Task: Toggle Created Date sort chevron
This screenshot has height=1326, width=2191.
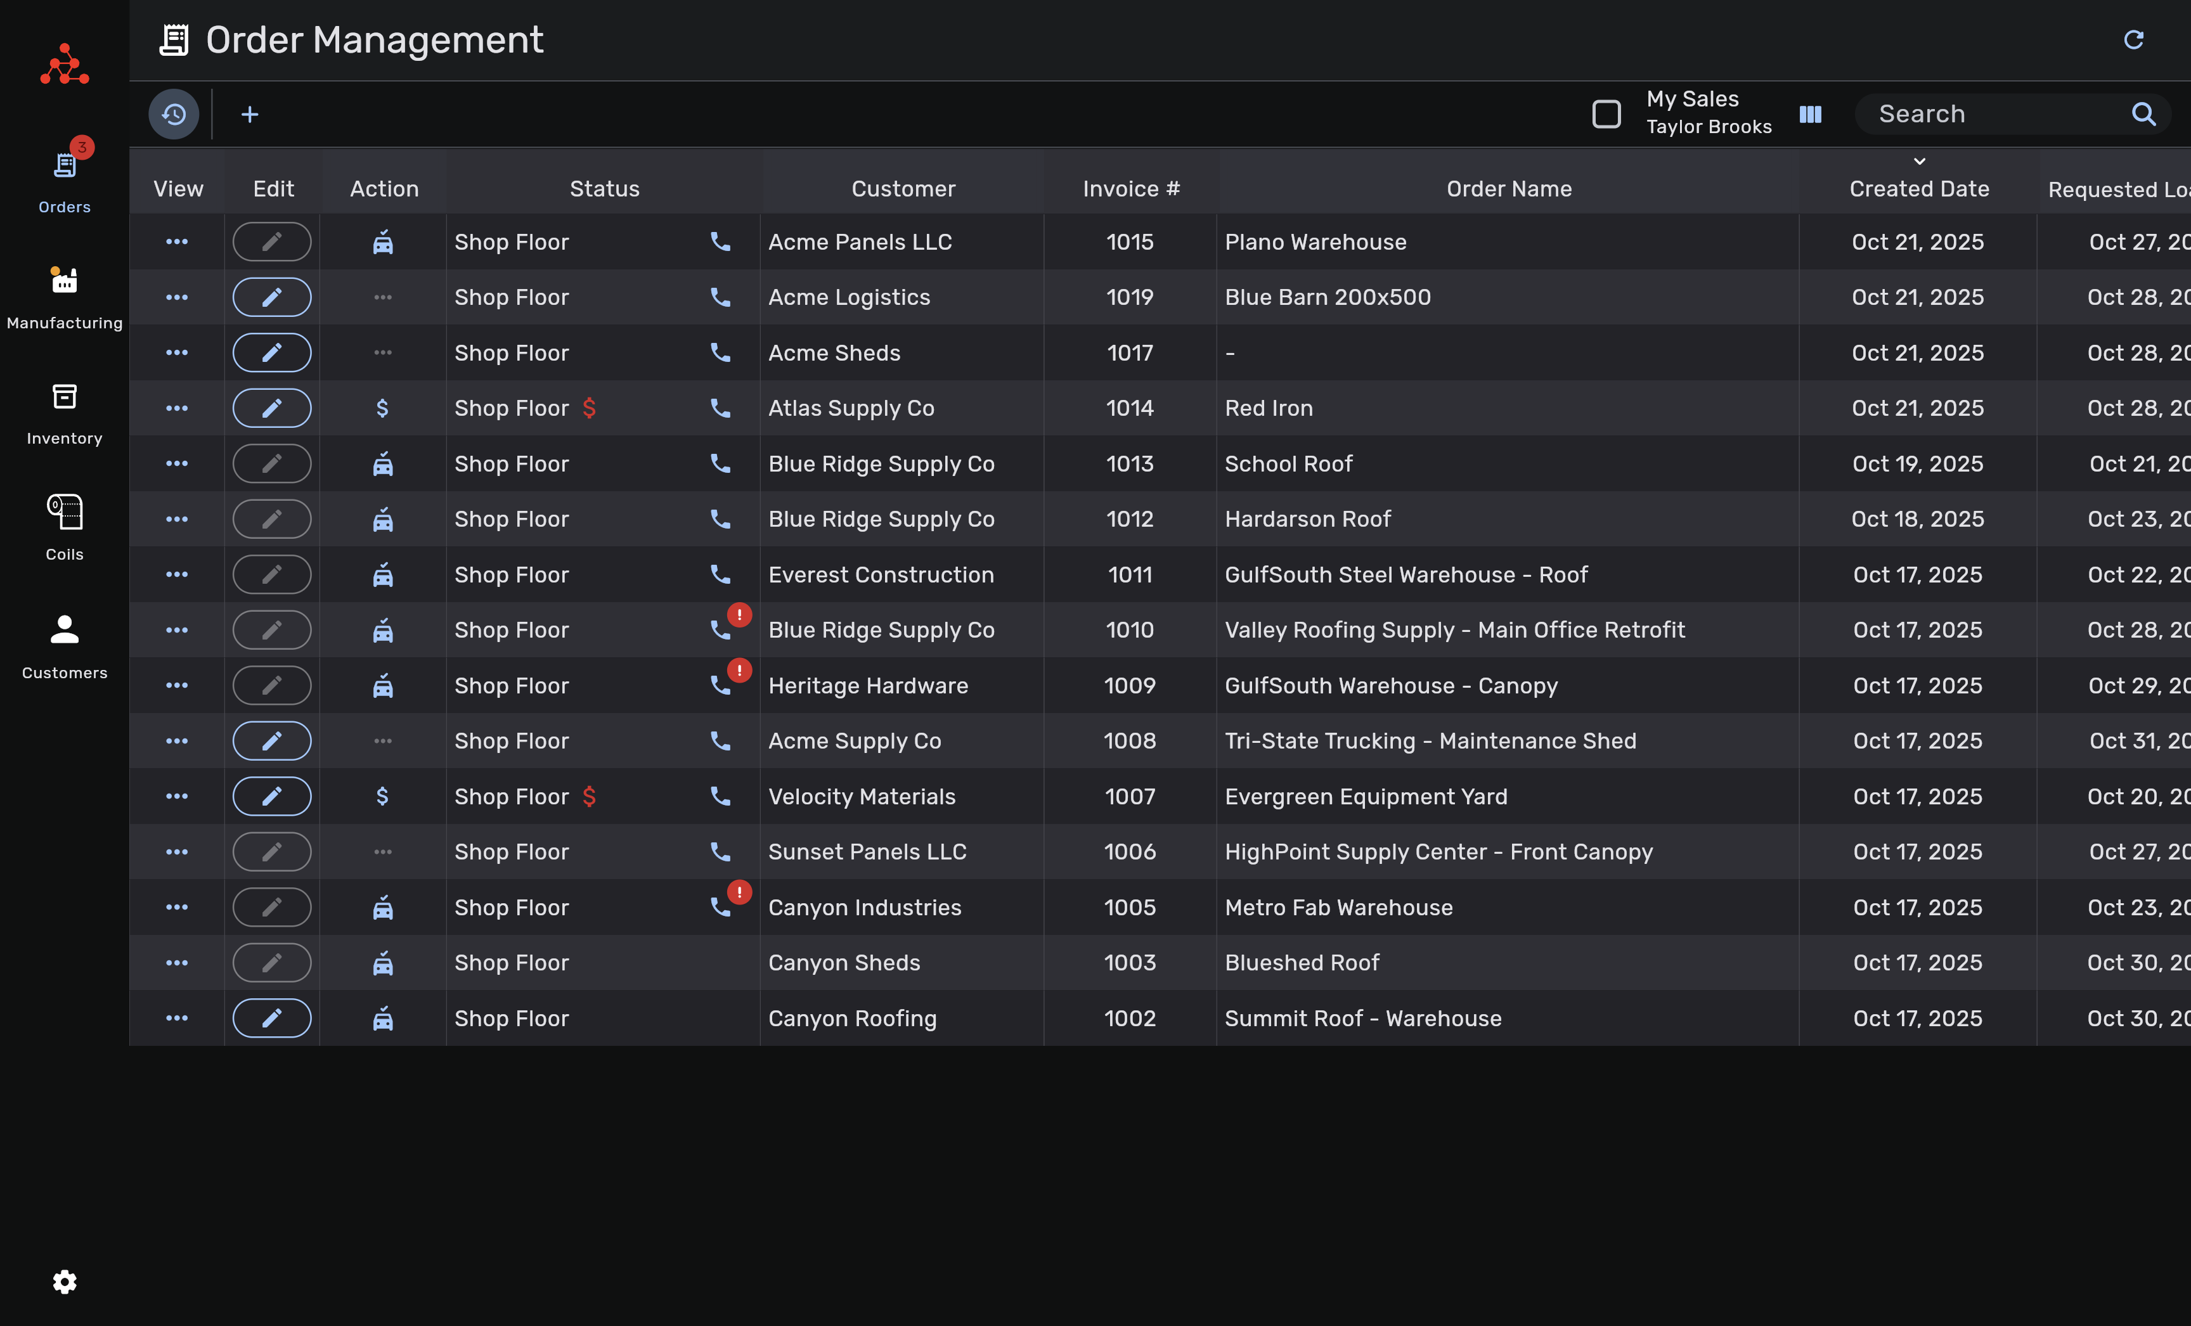Action: pyautogui.click(x=1919, y=162)
